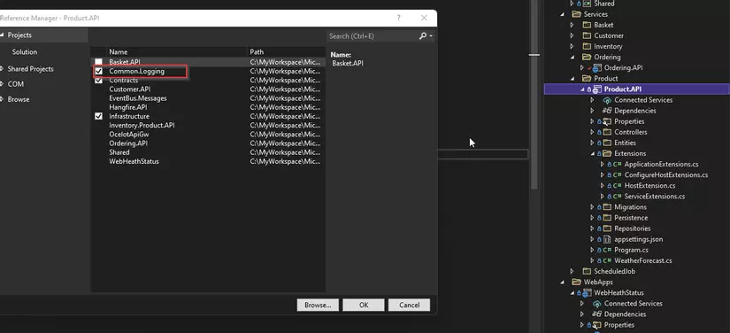Open the COM category
The height and width of the screenshot is (333, 730).
pos(15,84)
